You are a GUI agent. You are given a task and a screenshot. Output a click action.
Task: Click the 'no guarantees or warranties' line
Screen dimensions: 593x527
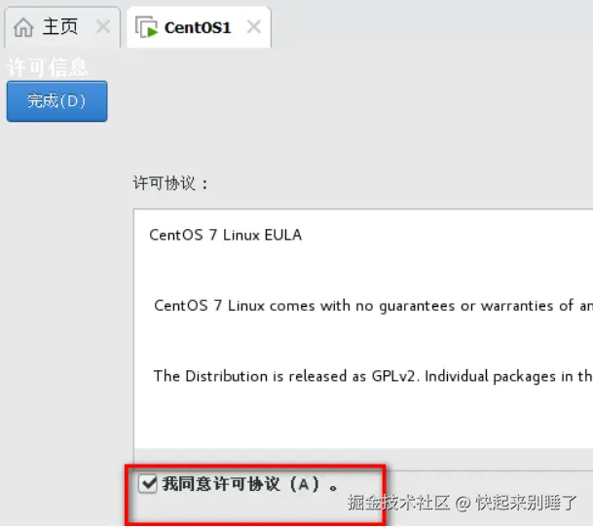point(373,306)
